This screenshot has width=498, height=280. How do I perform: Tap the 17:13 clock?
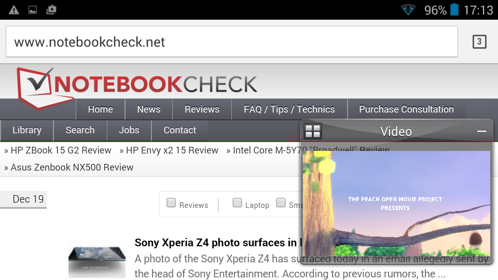[x=478, y=10]
